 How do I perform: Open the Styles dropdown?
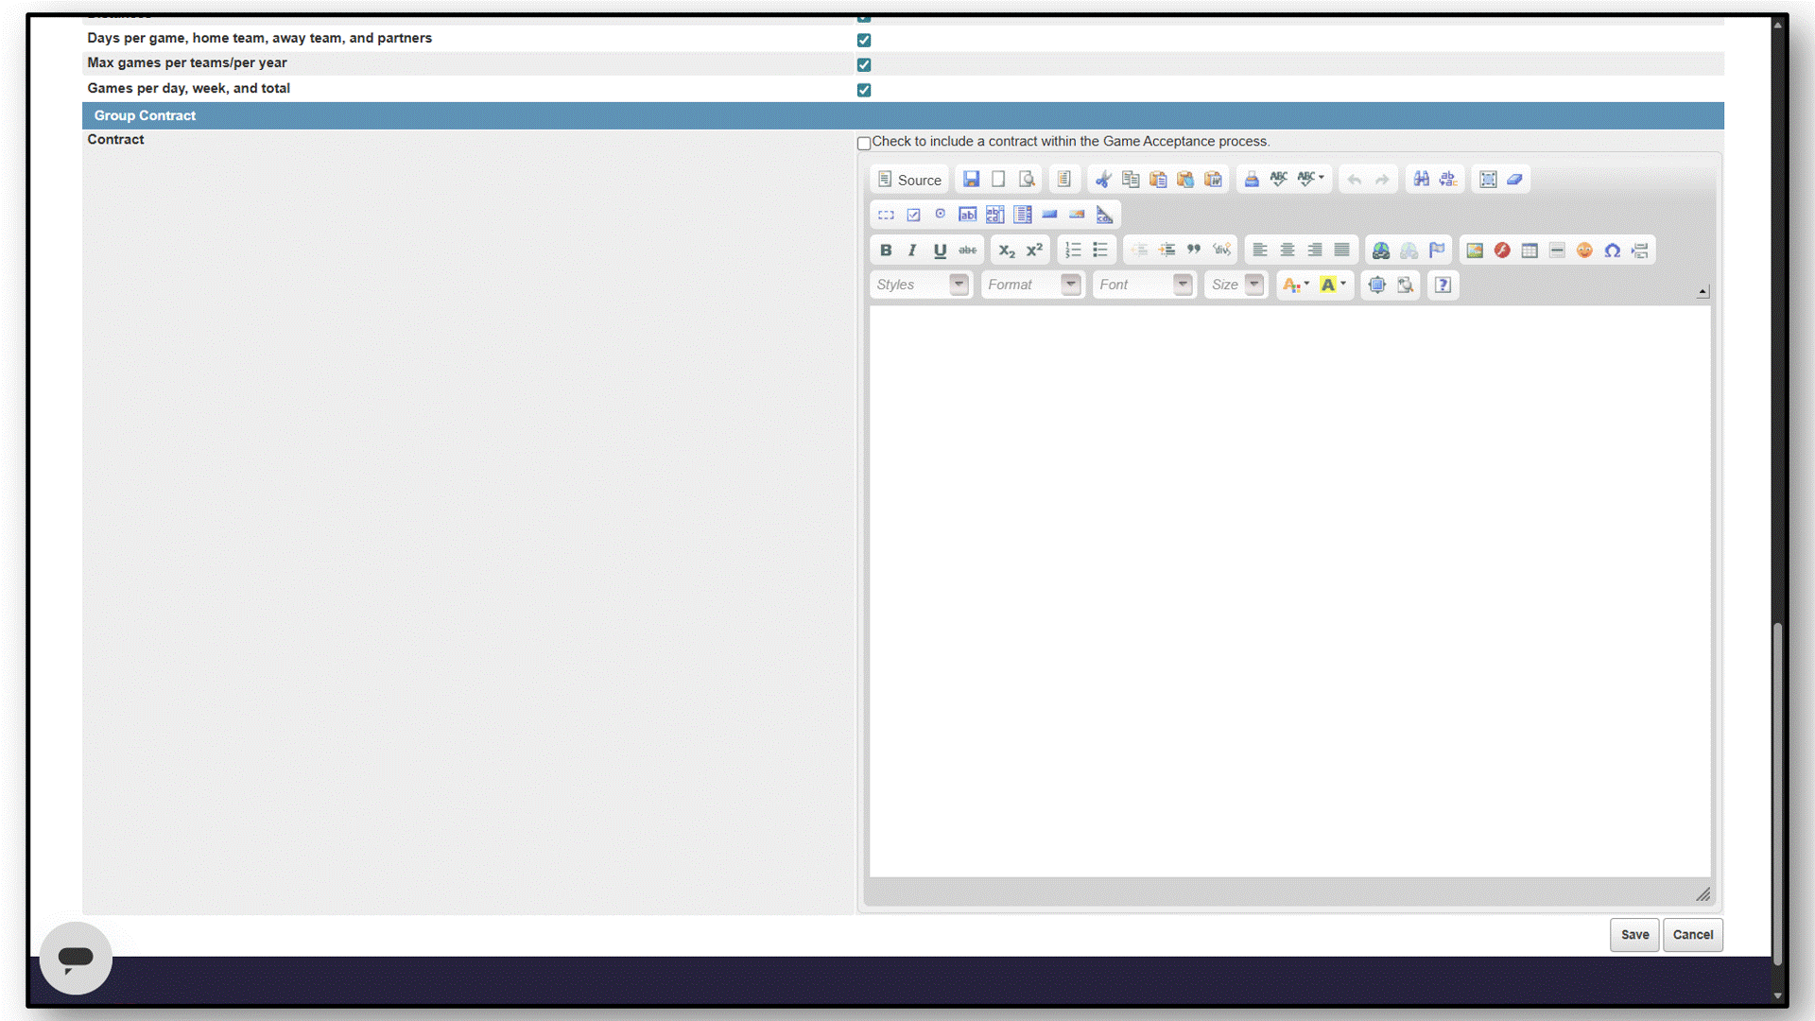click(922, 285)
